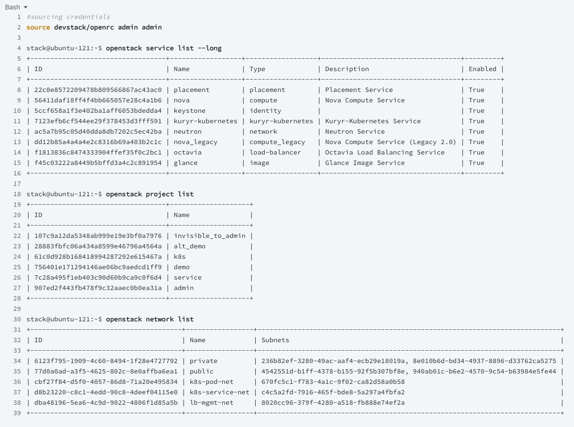The height and width of the screenshot is (427, 574).
Task: Click the 'Enabled' column header
Action: [x=482, y=69]
